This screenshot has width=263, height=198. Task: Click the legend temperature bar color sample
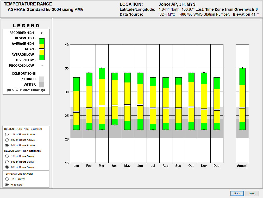42,49
